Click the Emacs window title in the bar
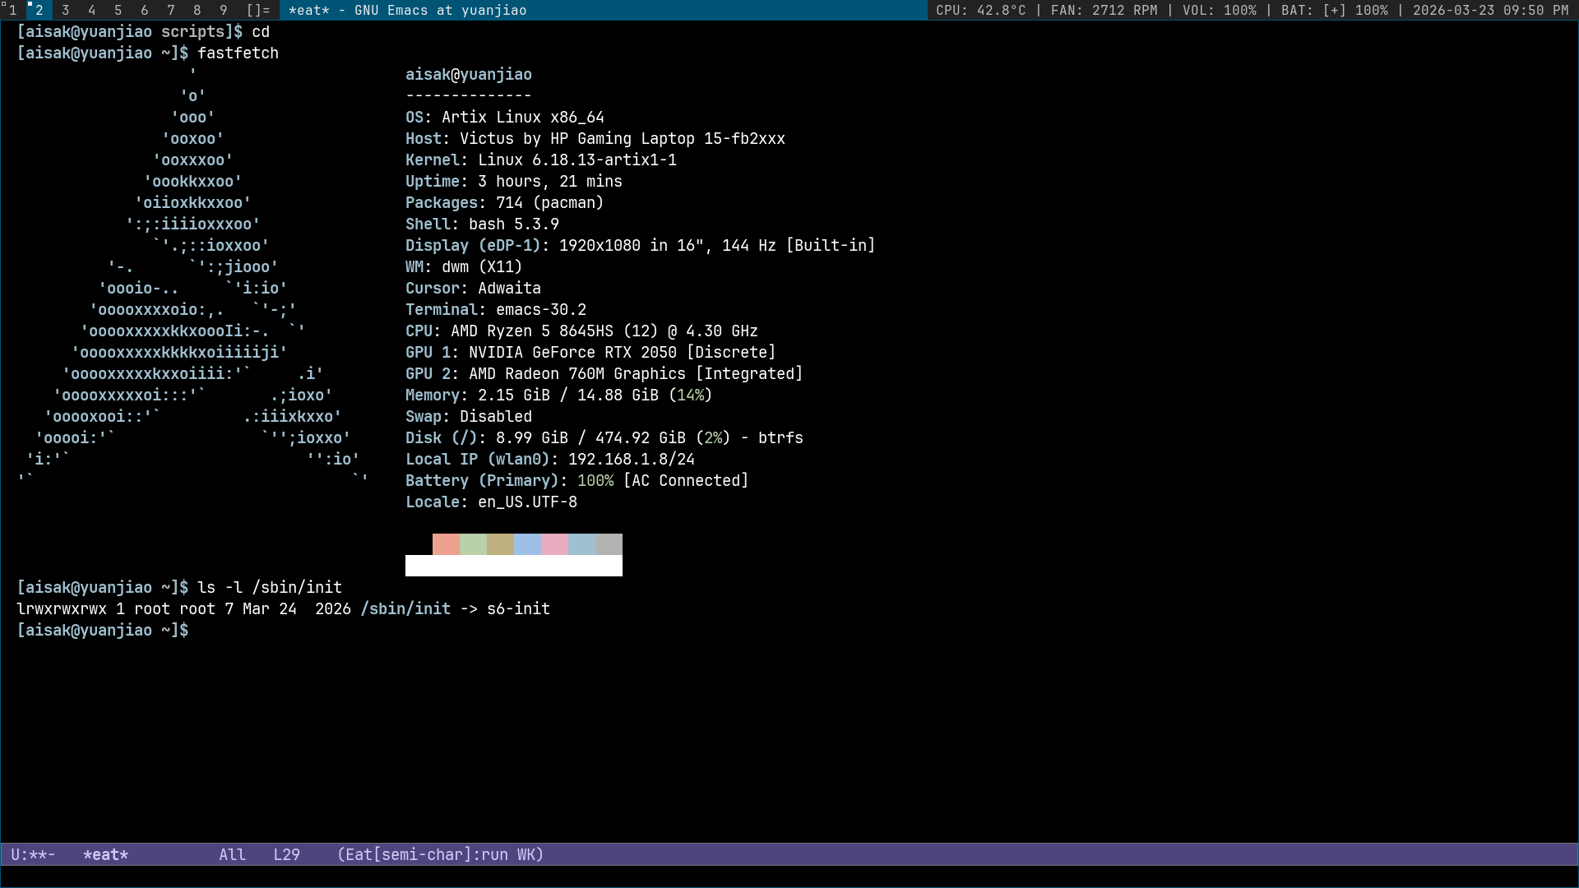Viewport: 1579px width, 888px height. pos(407,10)
